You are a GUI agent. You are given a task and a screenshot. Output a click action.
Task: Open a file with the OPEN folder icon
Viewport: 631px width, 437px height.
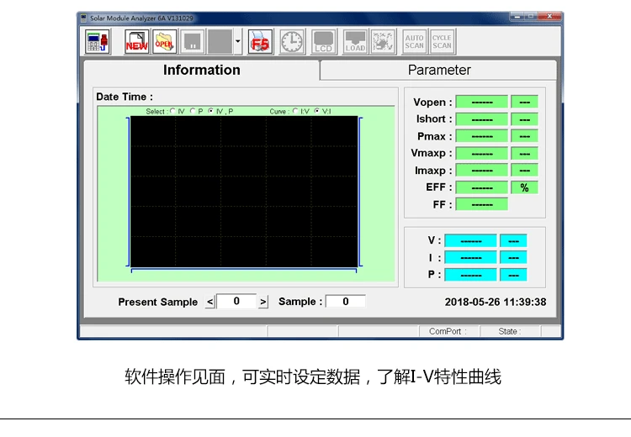[x=164, y=42]
